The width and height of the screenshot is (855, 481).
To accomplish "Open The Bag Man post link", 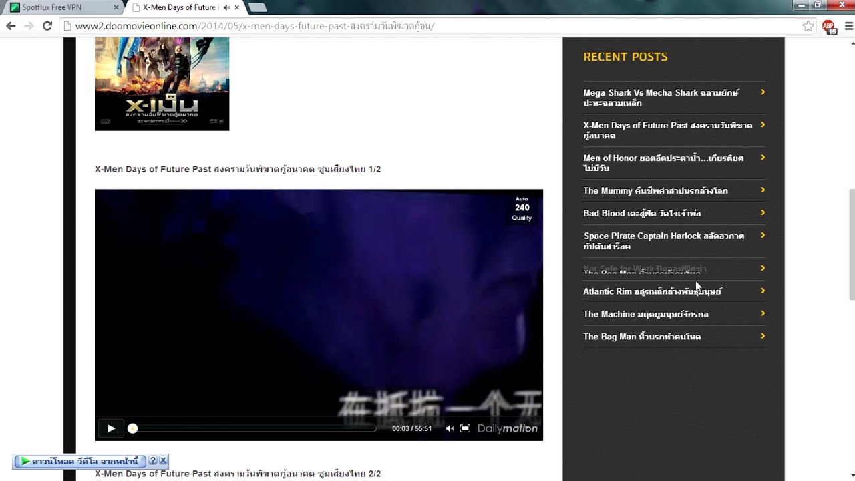I will 642,337.
